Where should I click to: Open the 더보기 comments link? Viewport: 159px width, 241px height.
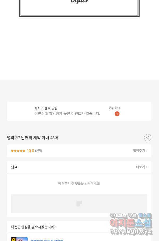tap(140, 167)
